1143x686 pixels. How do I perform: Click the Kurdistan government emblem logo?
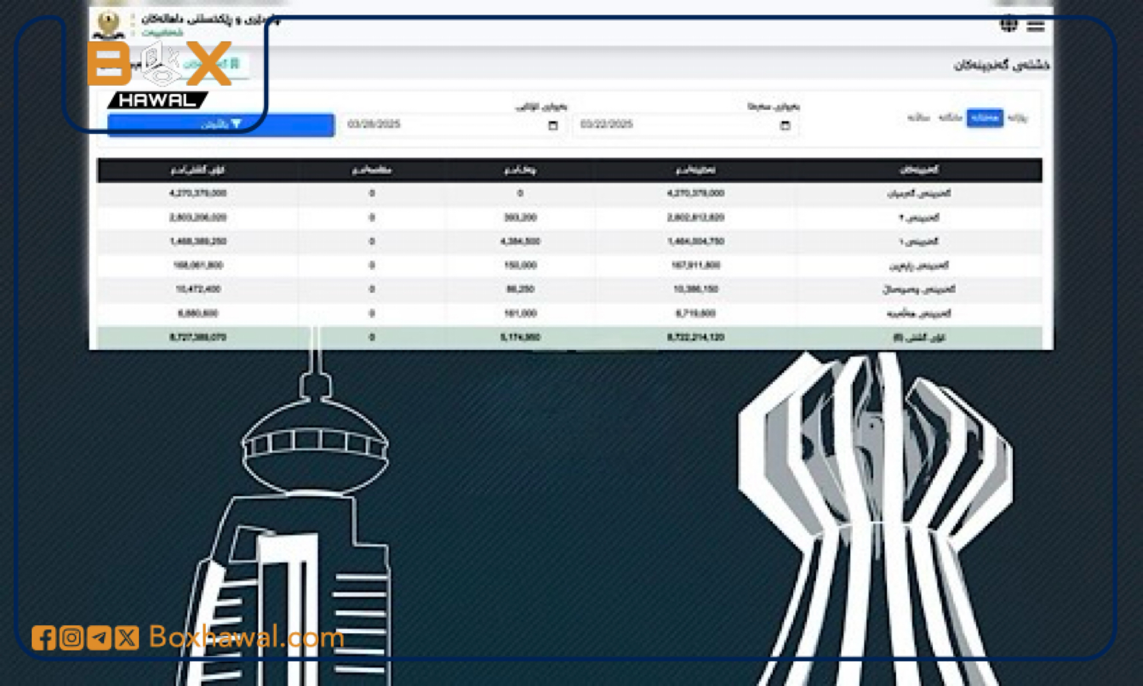[109, 25]
